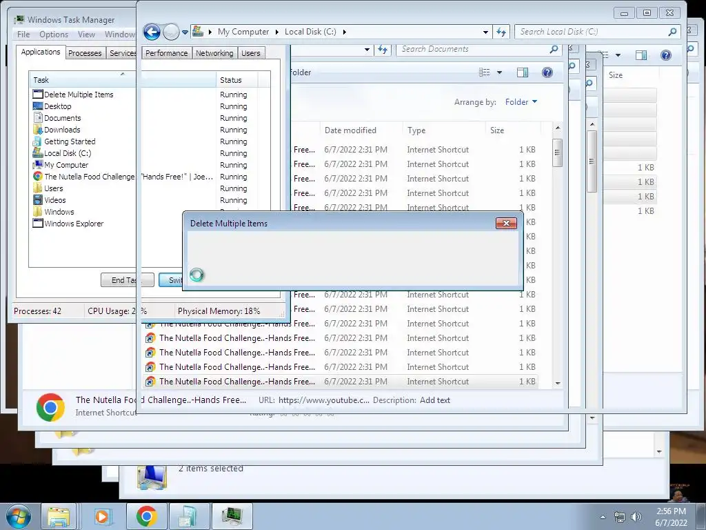Sort tasks by Status column header

237,80
